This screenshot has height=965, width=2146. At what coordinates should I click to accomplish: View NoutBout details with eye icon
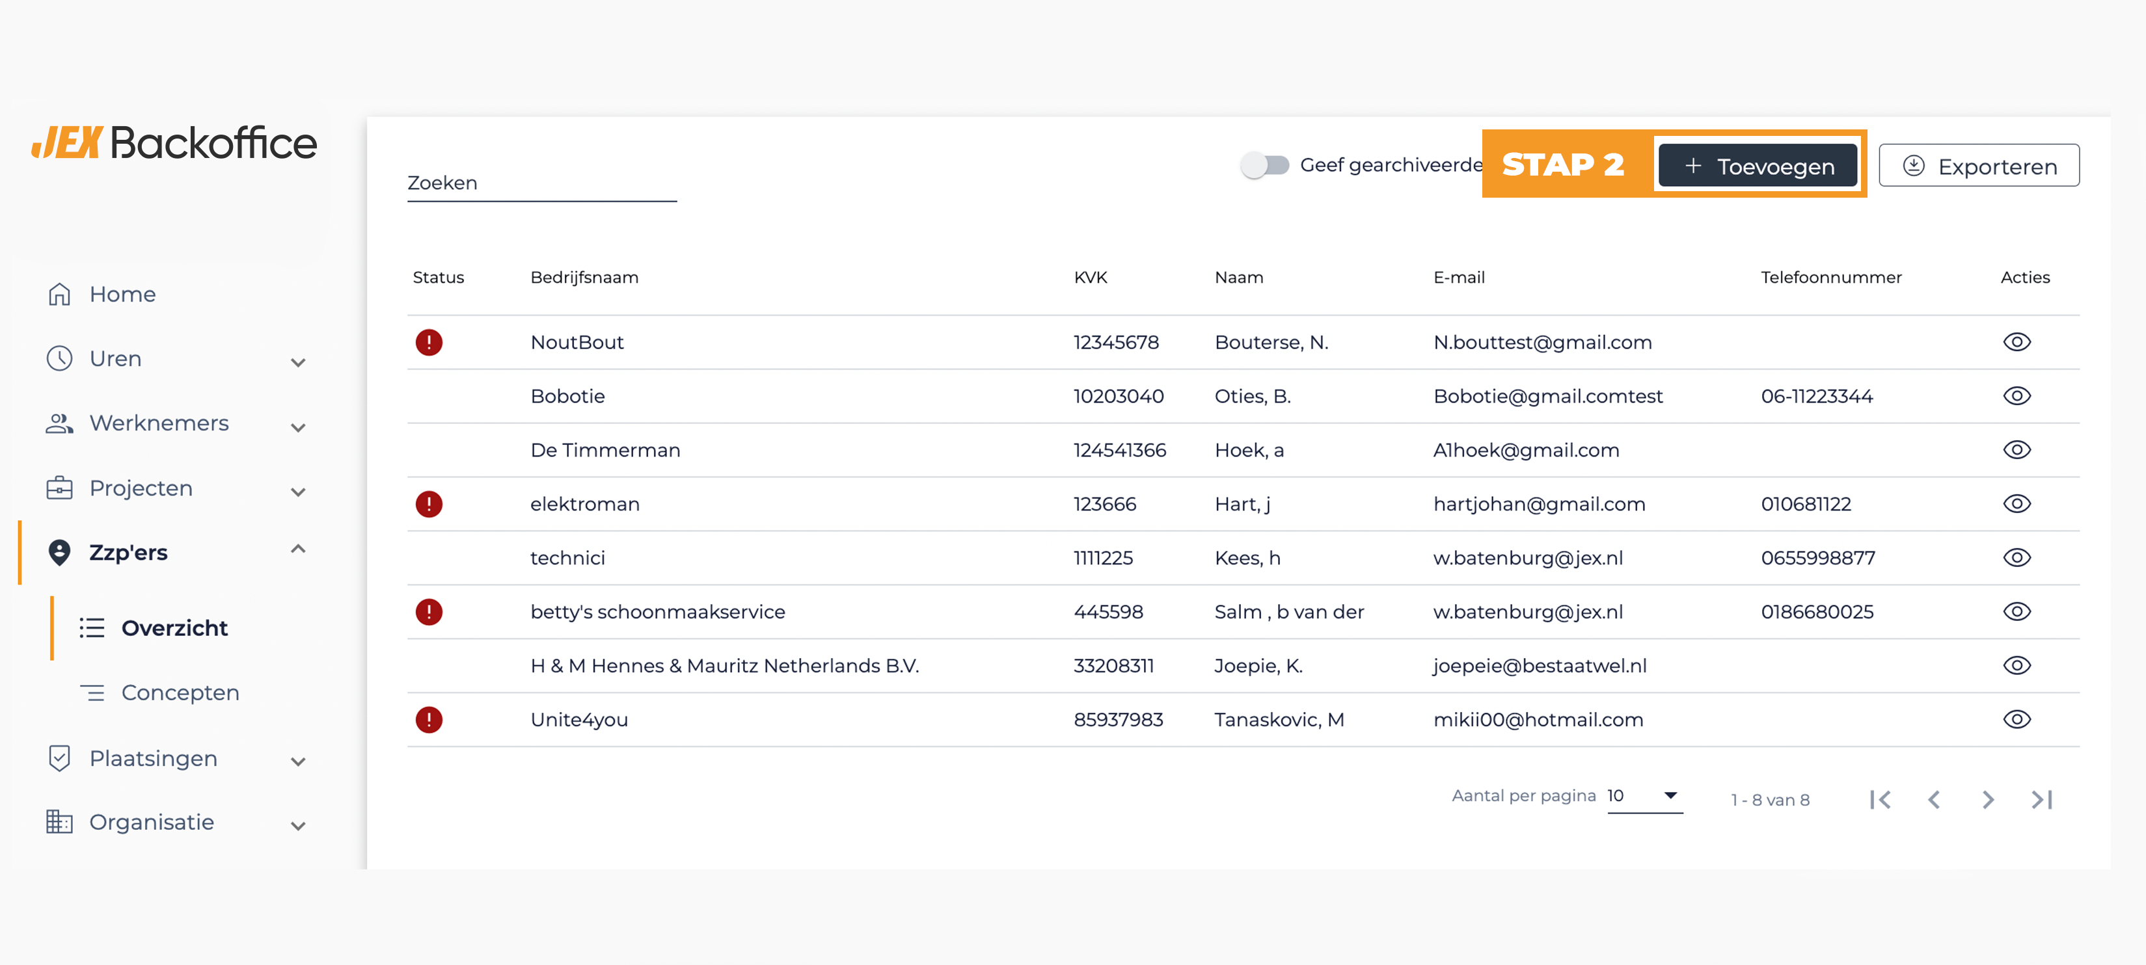pos(2017,342)
